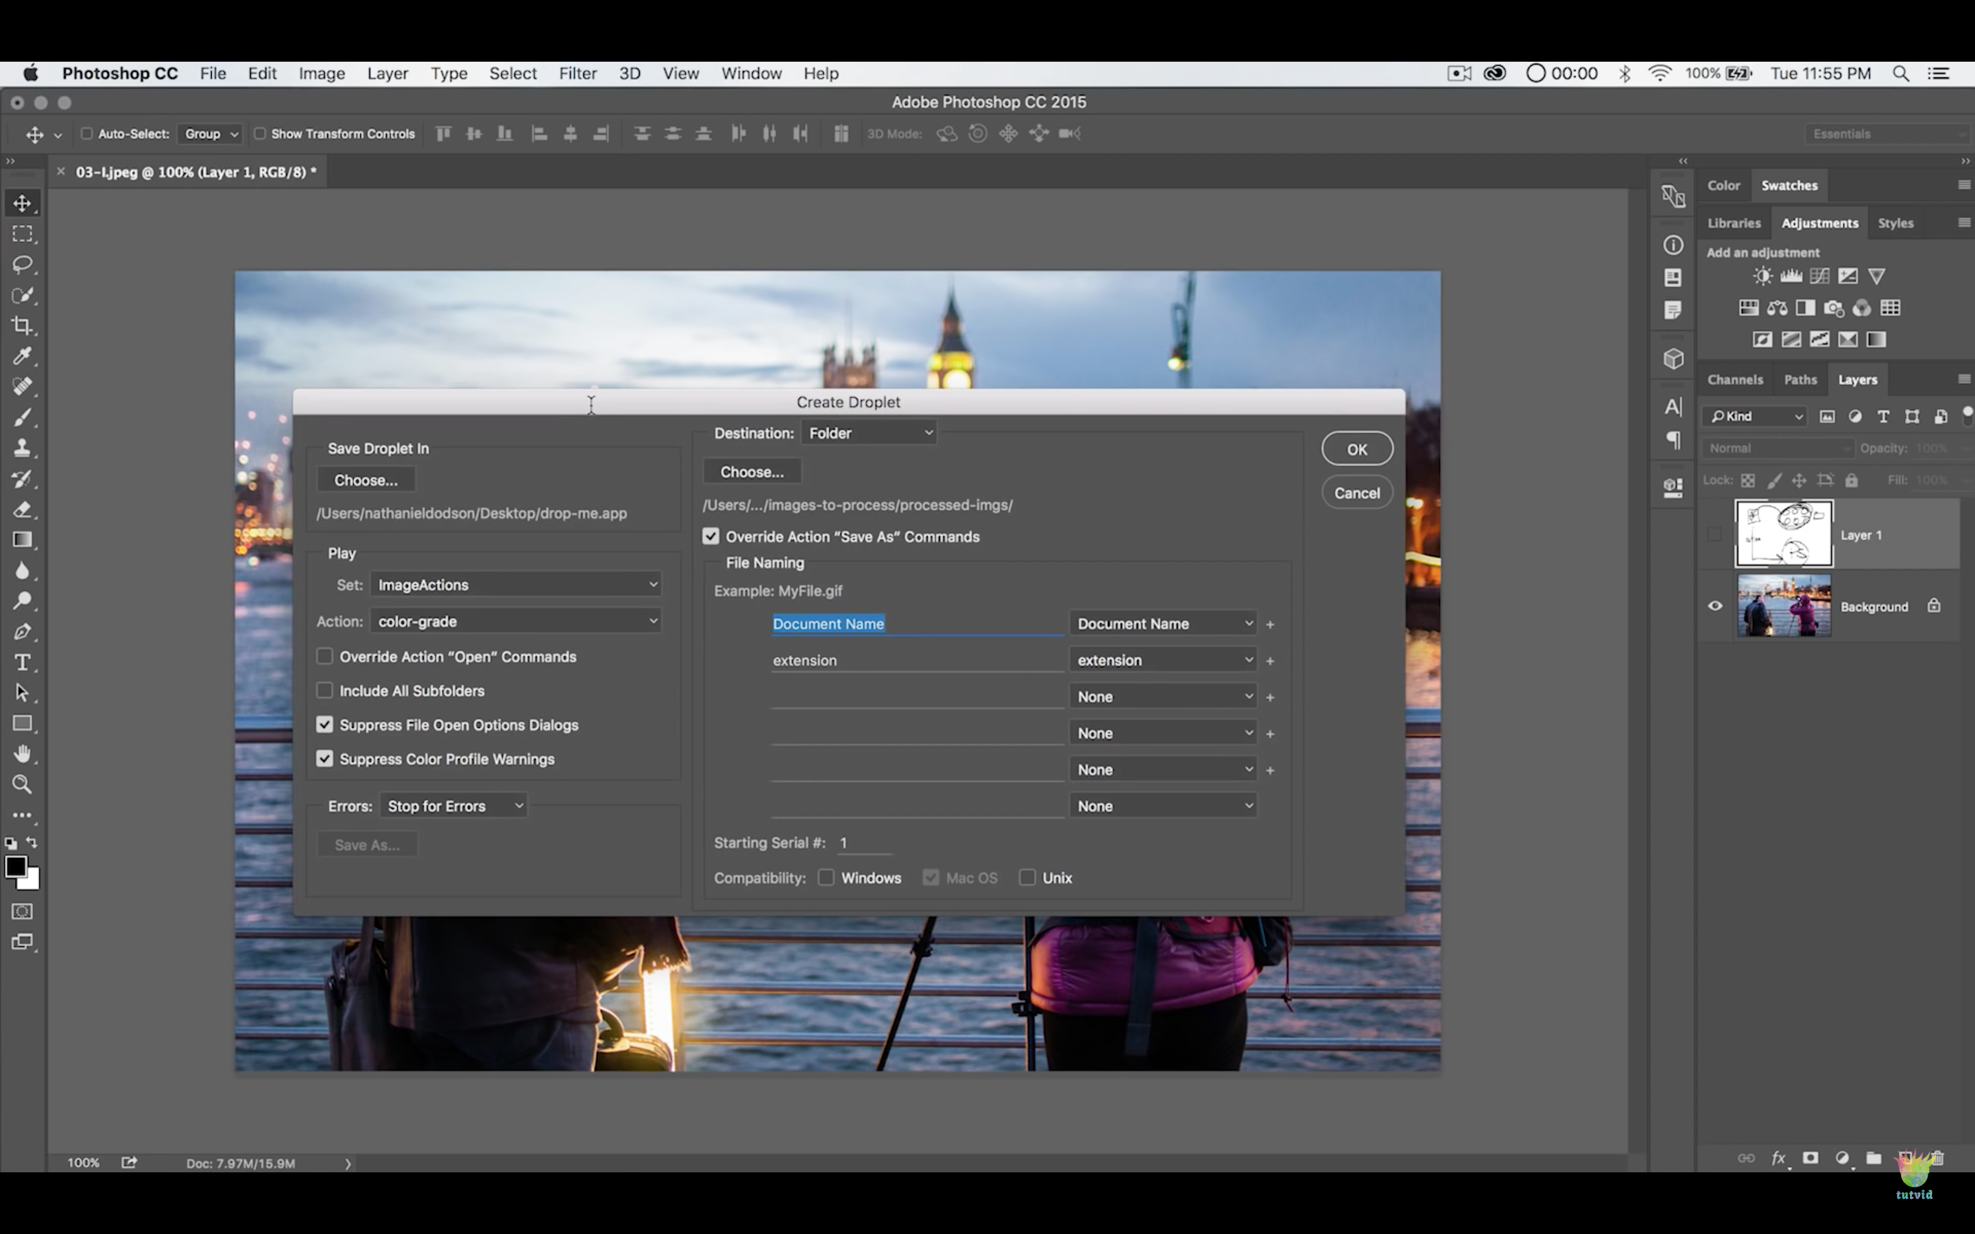Select the Crop tool

coord(22,326)
